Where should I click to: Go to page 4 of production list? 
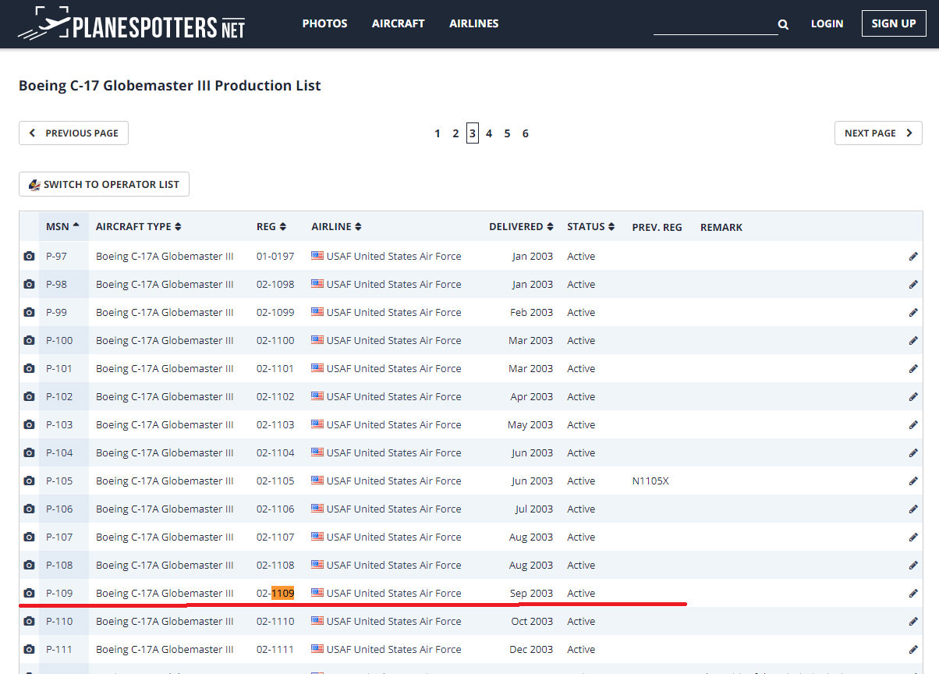point(489,133)
